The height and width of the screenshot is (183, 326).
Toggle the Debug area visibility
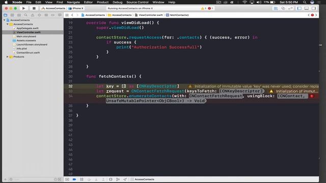[307, 8]
